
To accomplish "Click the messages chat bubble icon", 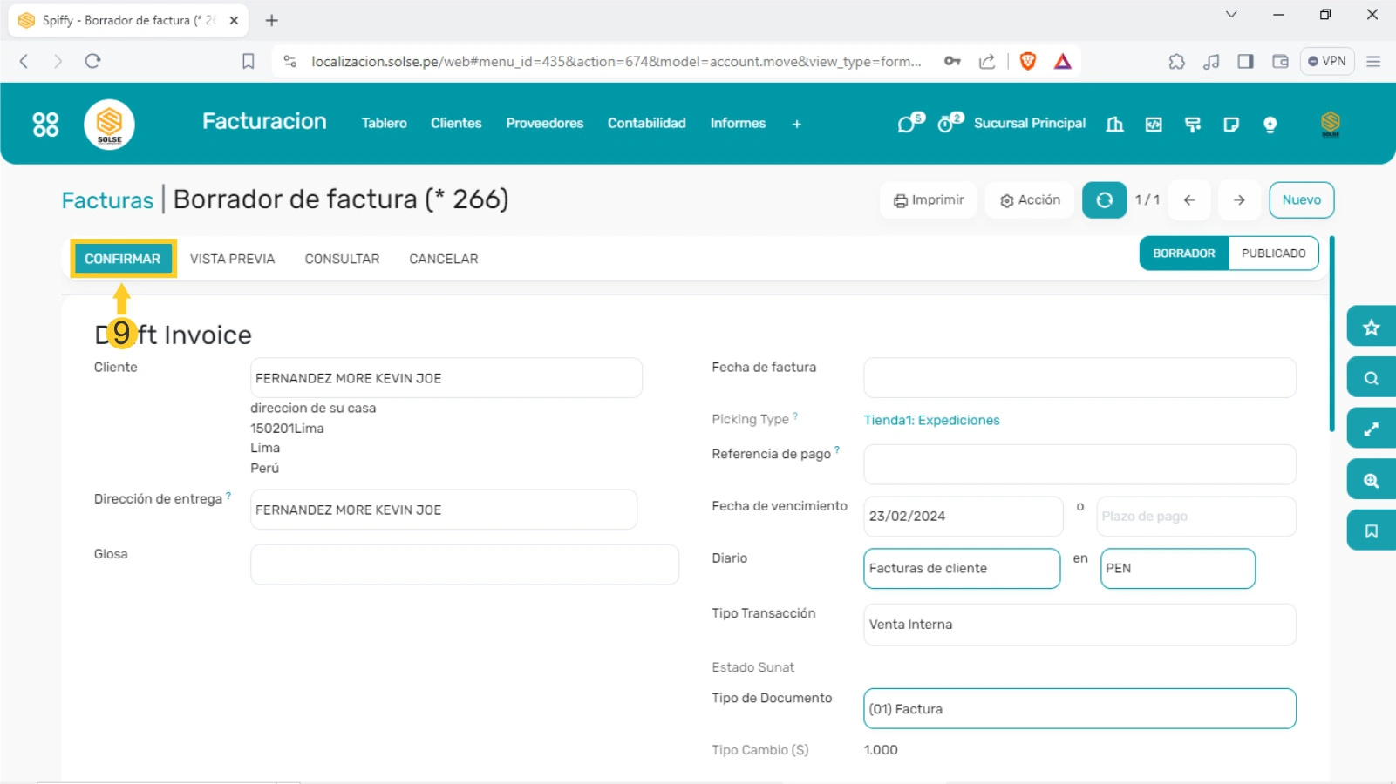I will click(908, 124).
